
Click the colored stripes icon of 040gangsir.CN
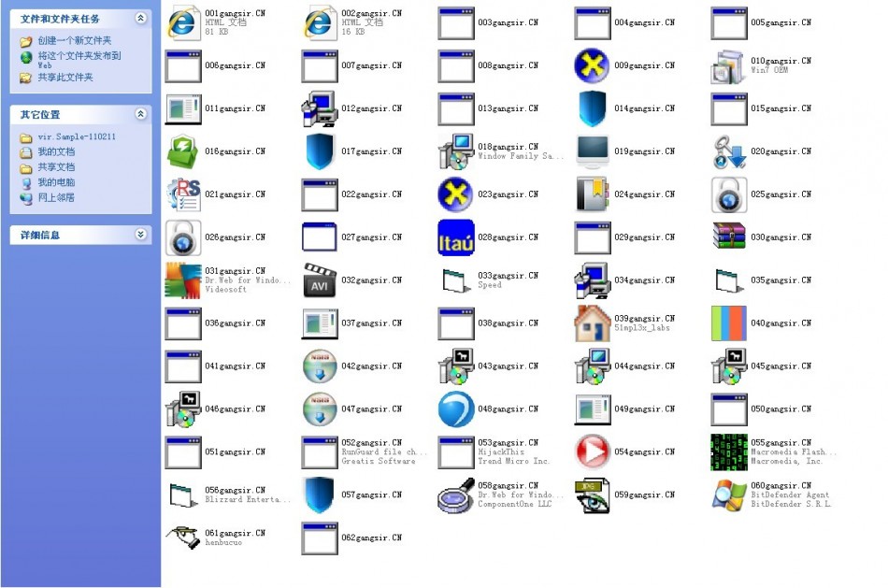(729, 323)
